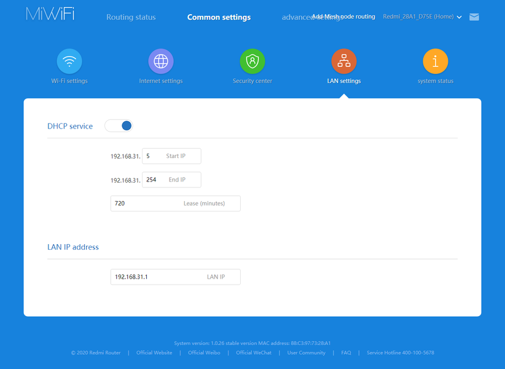
Task: Open Internet settings globe icon
Action: (x=161, y=61)
